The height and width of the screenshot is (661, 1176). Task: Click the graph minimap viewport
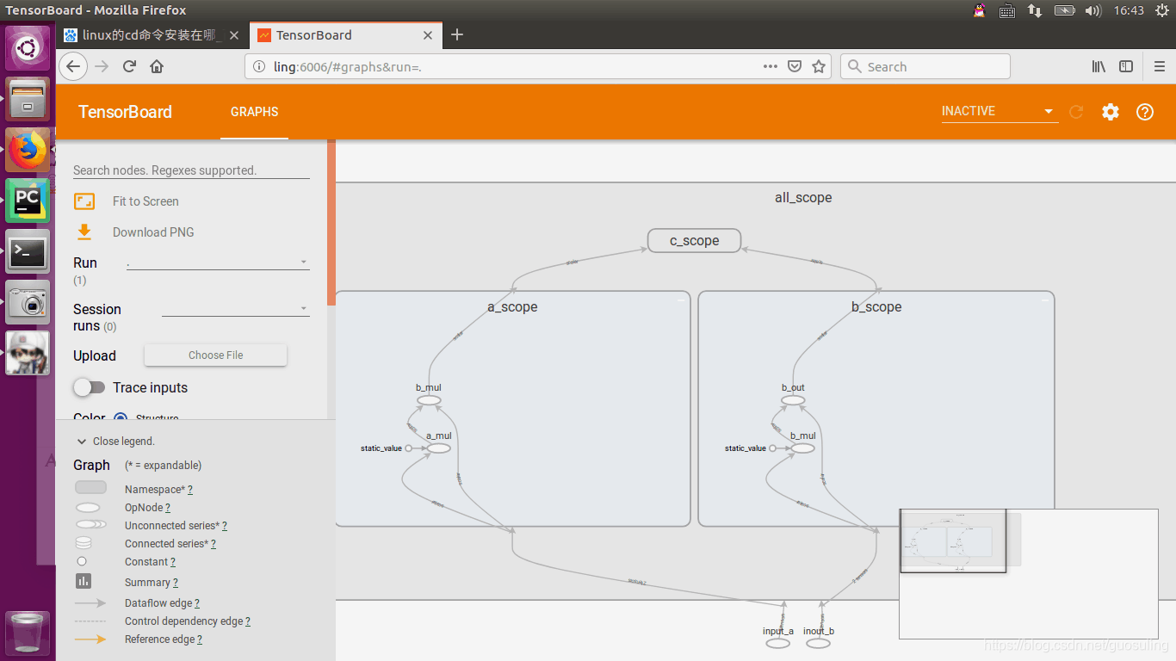(953, 541)
